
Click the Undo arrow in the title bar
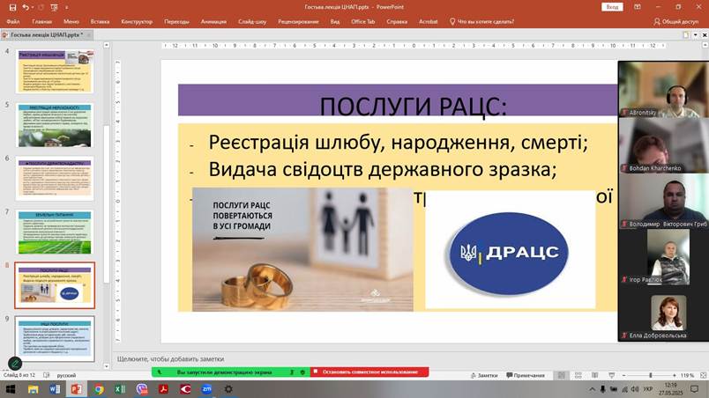coord(24,6)
